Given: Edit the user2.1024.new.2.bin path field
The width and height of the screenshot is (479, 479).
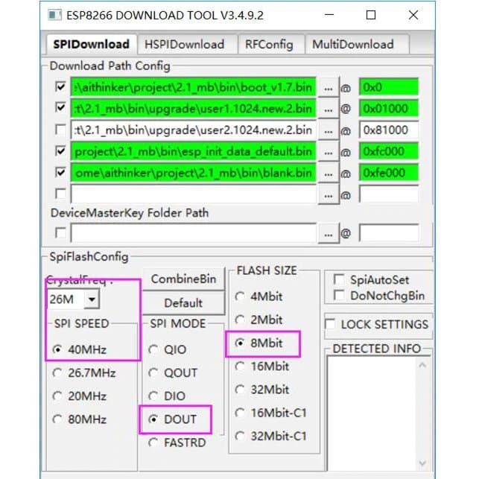Looking at the screenshot, I should point(193,130).
